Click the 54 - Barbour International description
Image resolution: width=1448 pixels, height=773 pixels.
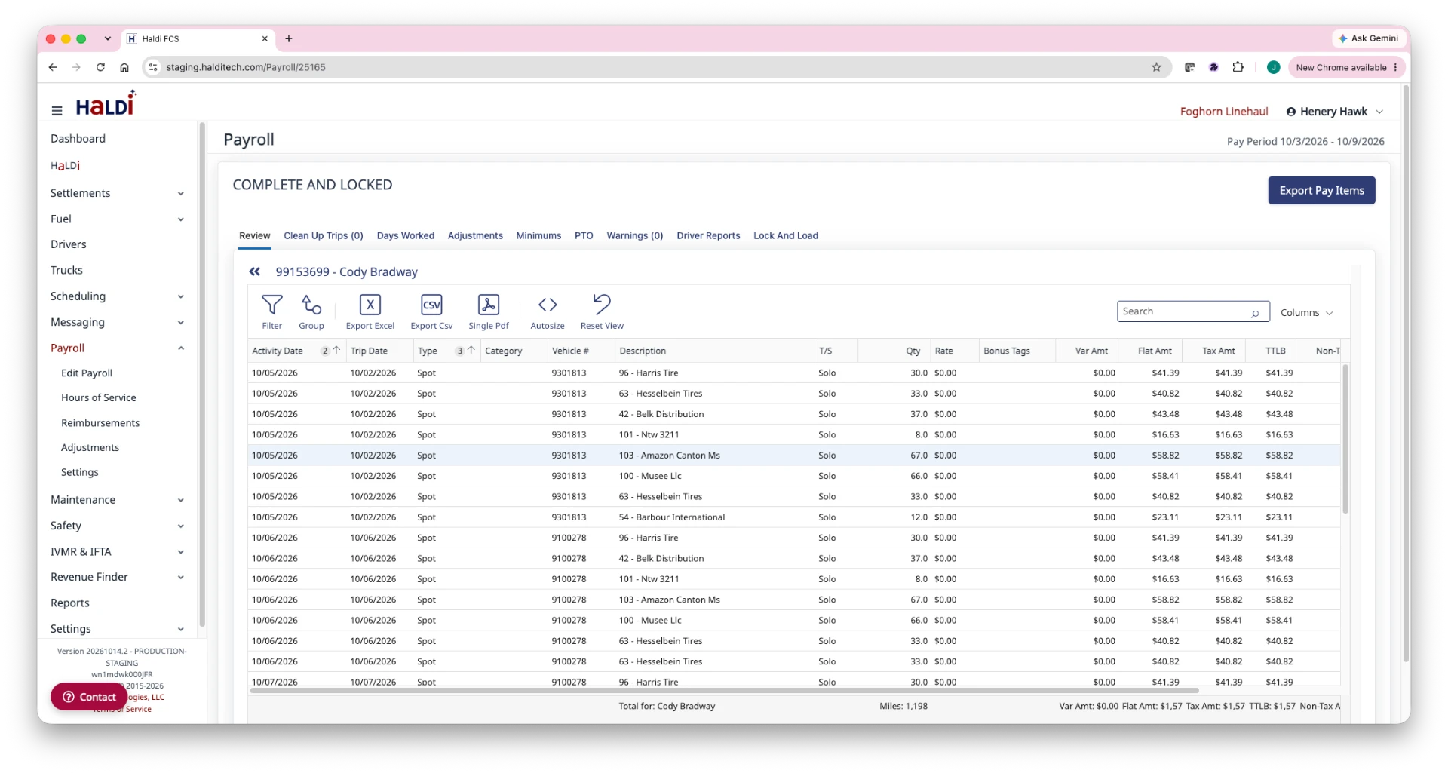pyautogui.click(x=671, y=517)
